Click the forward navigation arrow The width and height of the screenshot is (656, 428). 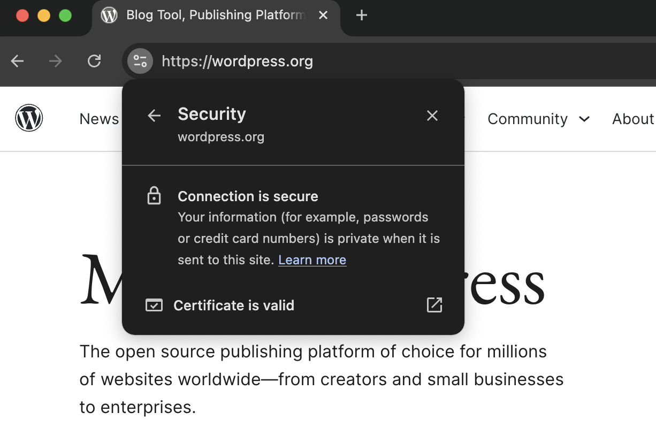(55, 61)
